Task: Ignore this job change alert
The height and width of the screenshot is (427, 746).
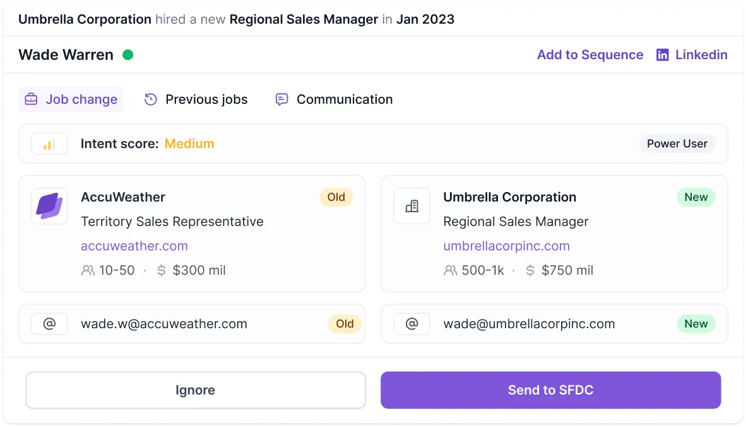Action: pos(196,390)
